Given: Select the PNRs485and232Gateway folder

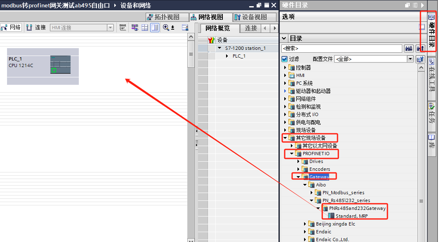Looking at the screenshot, I should click(357, 208).
